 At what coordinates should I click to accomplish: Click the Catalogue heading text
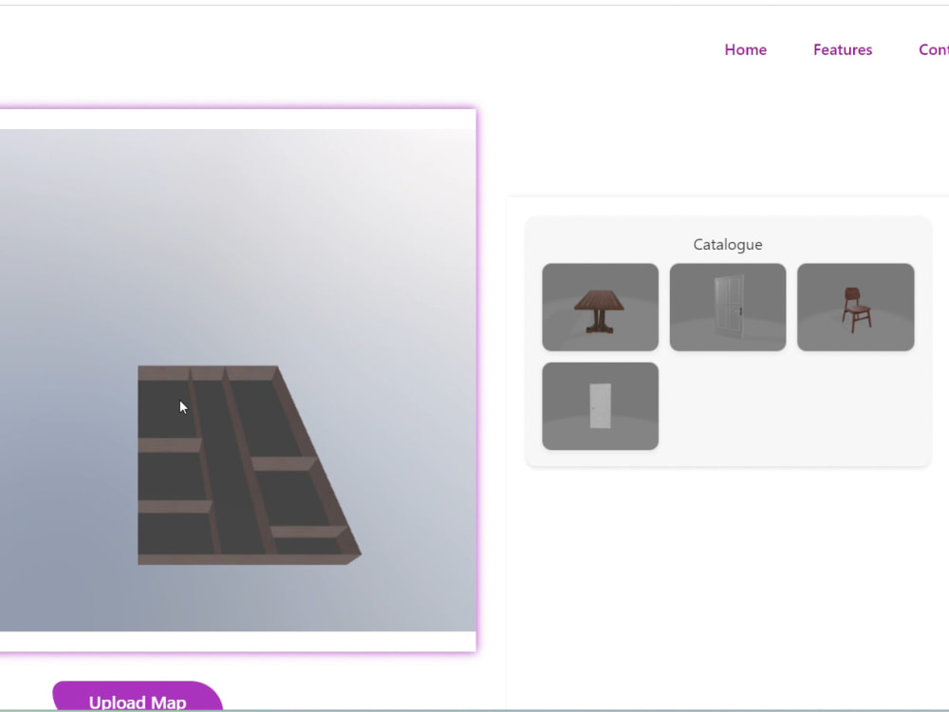point(728,245)
